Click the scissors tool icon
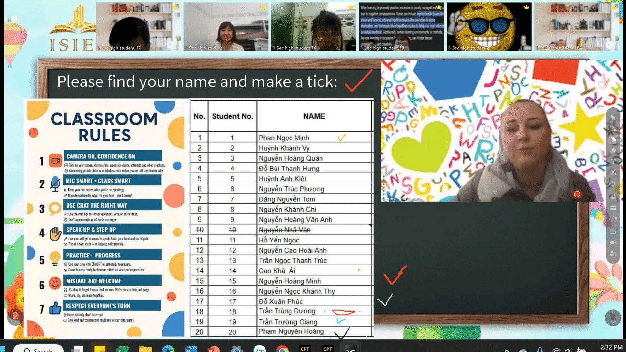Viewport: 626px width, 352px height. click(613, 172)
